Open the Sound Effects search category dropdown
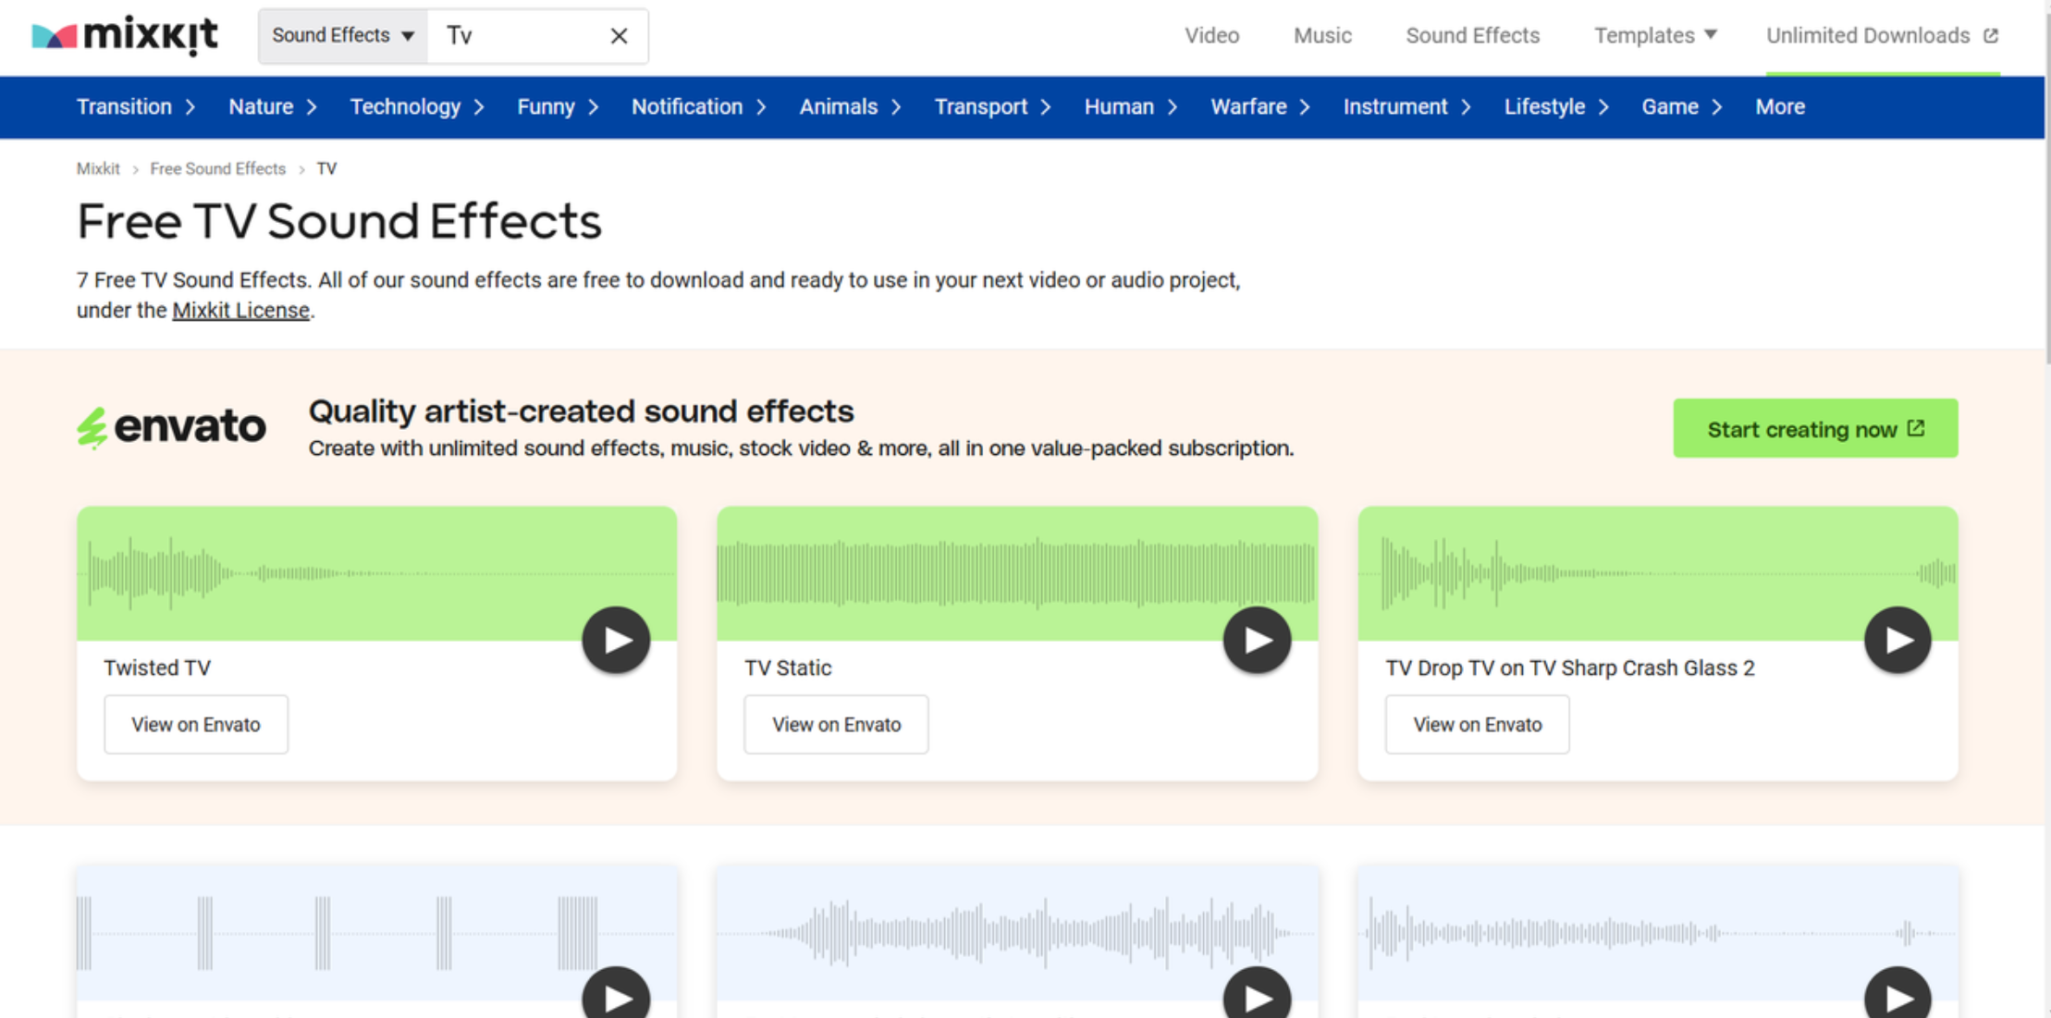The image size is (2051, 1018). coord(340,35)
